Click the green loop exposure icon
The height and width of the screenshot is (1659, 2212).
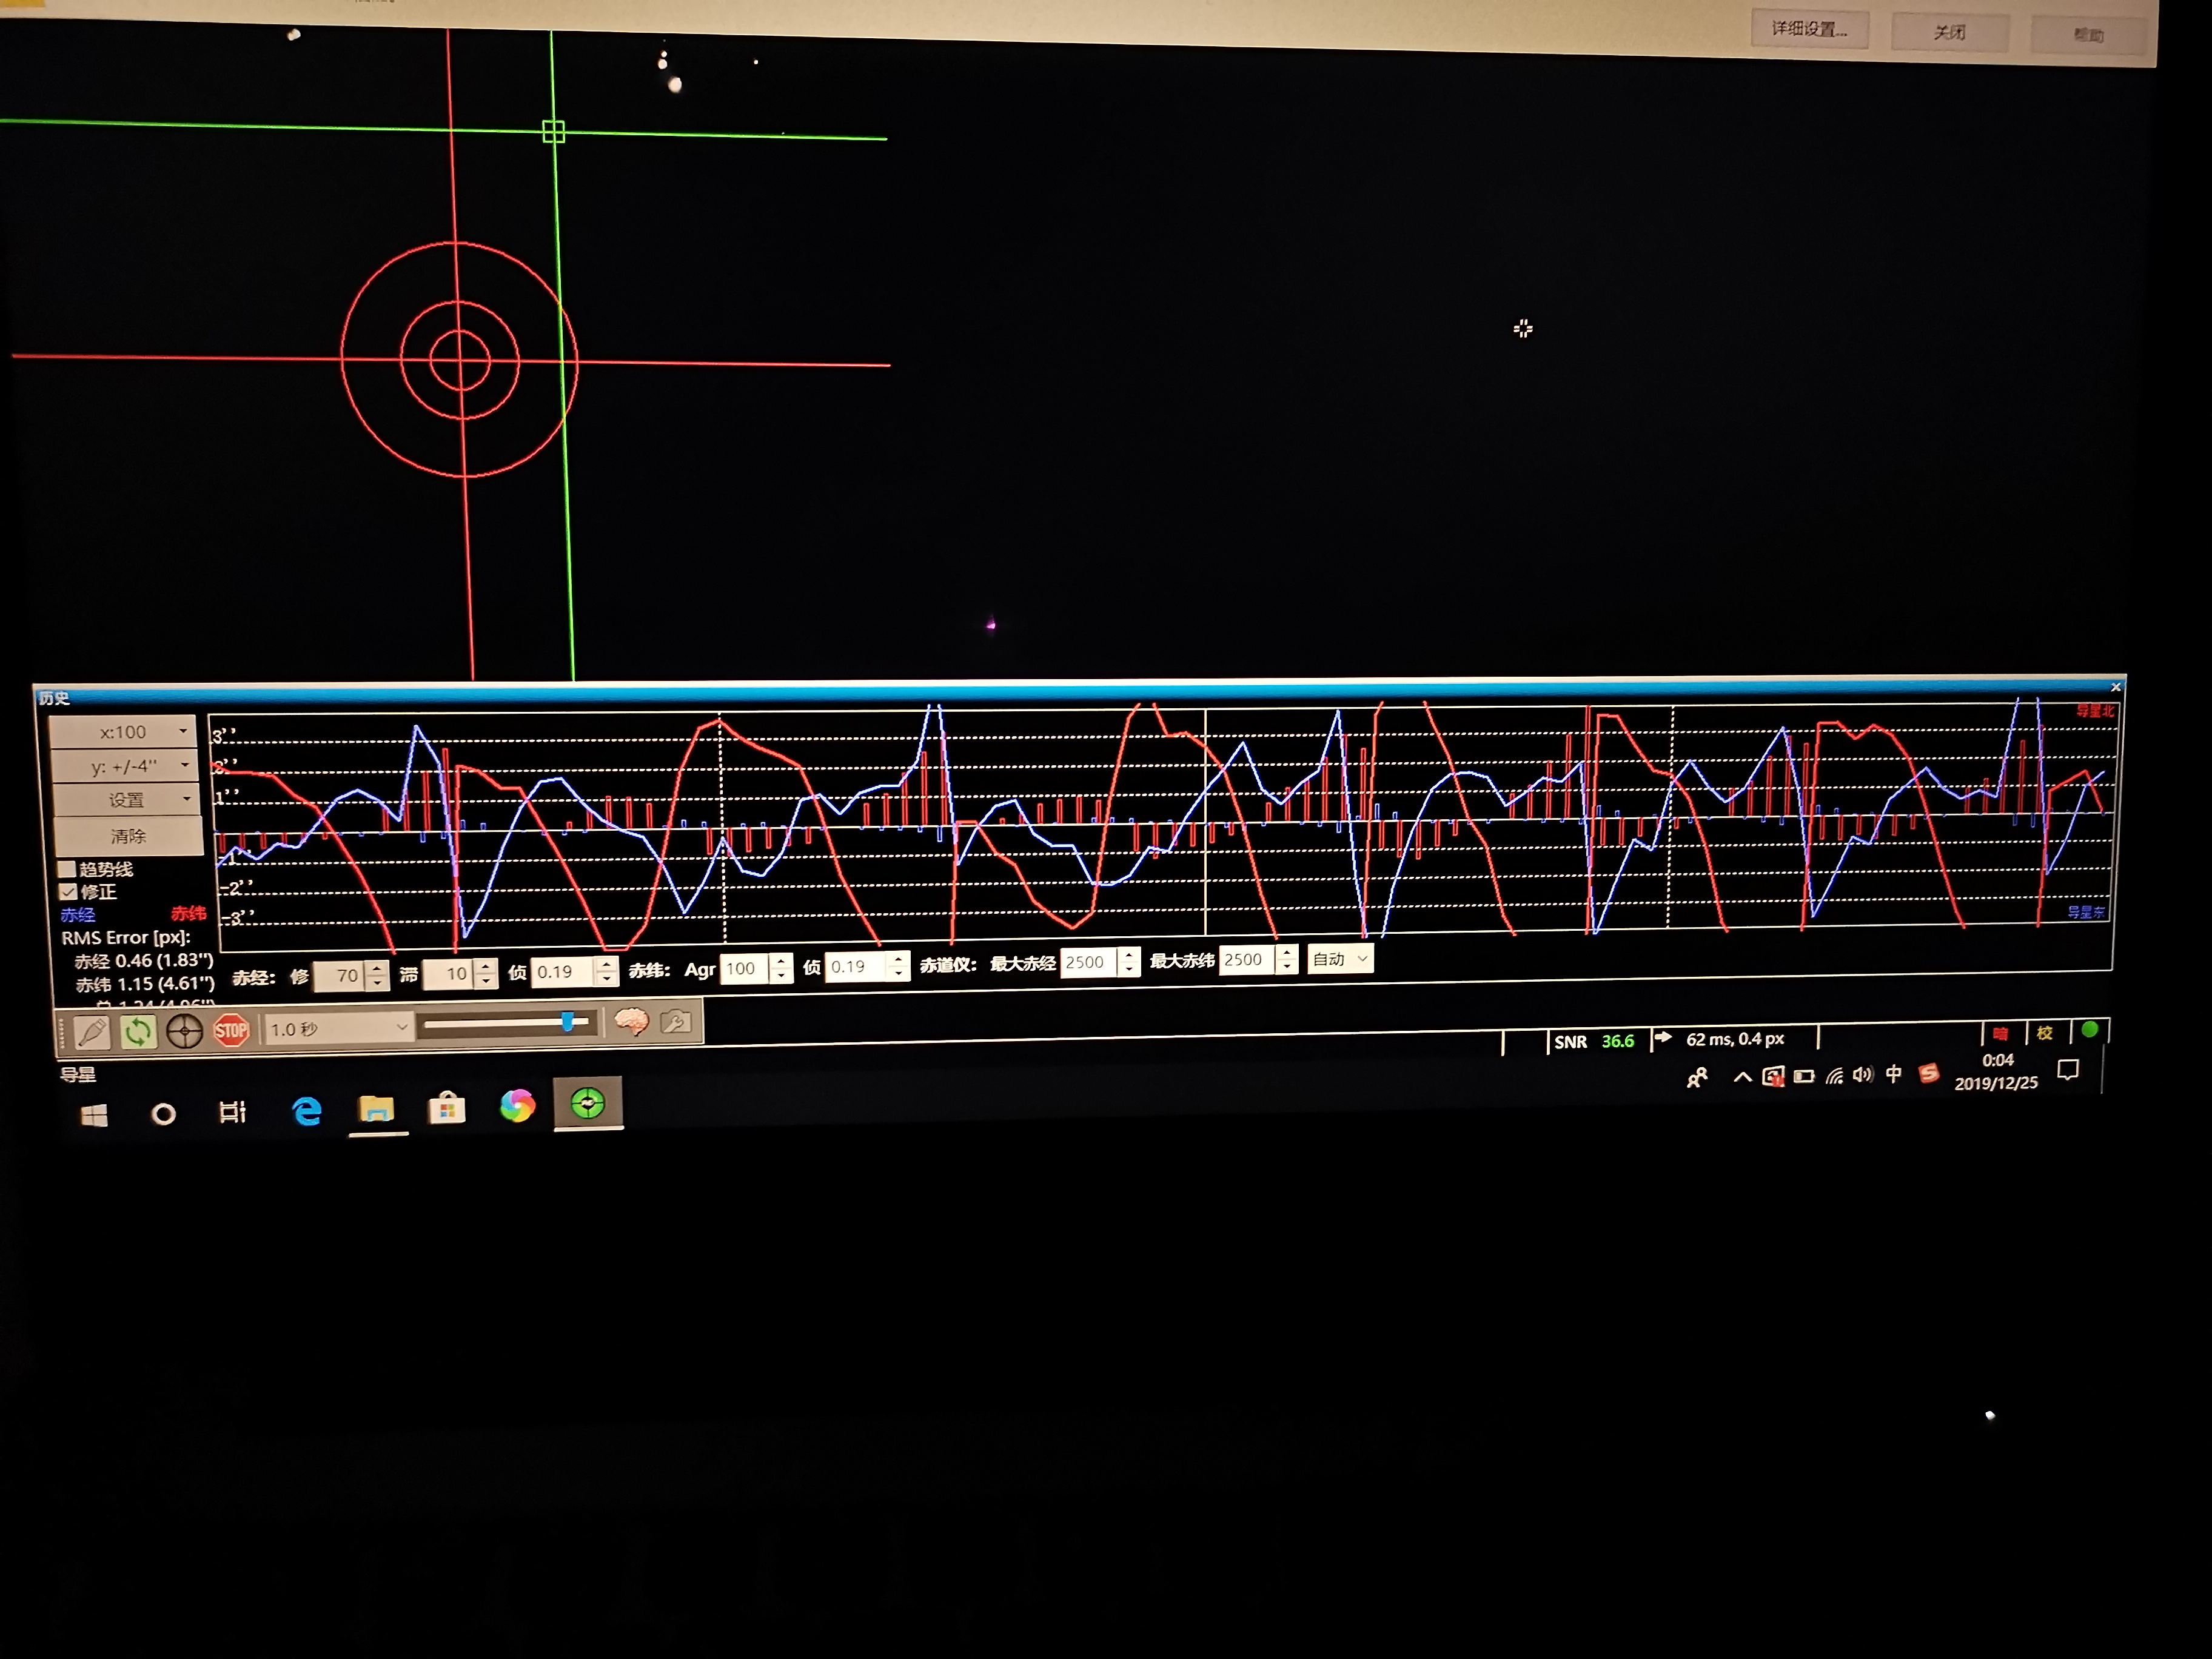coord(138,1031)
